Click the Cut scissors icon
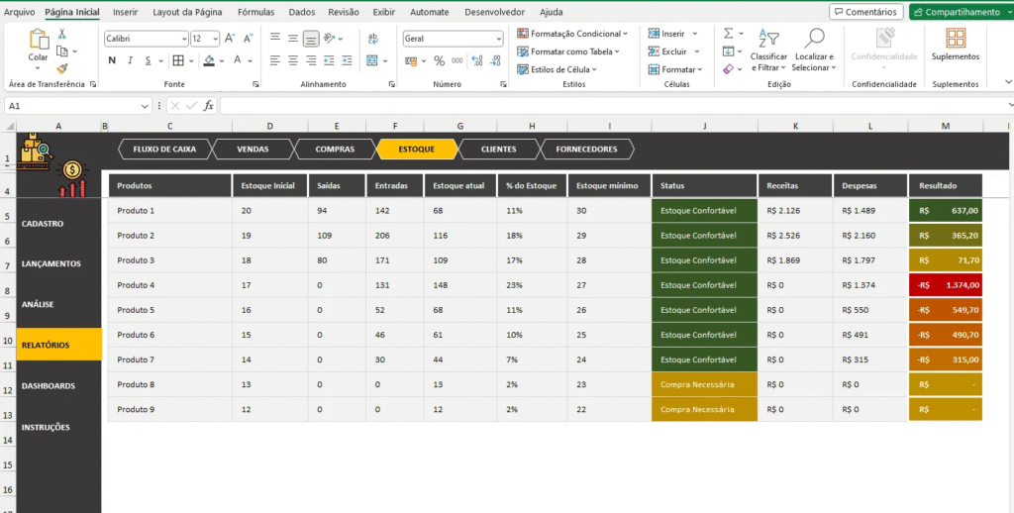1014x513 pixels. click(61, 35)
